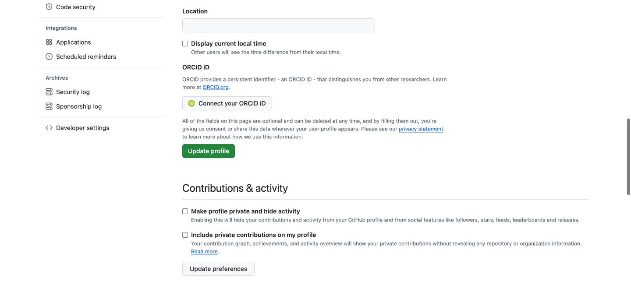Viewport: 631px width, 292px height.
Task: Click Connect your ORCID iD button
Action: coord(227,103)
